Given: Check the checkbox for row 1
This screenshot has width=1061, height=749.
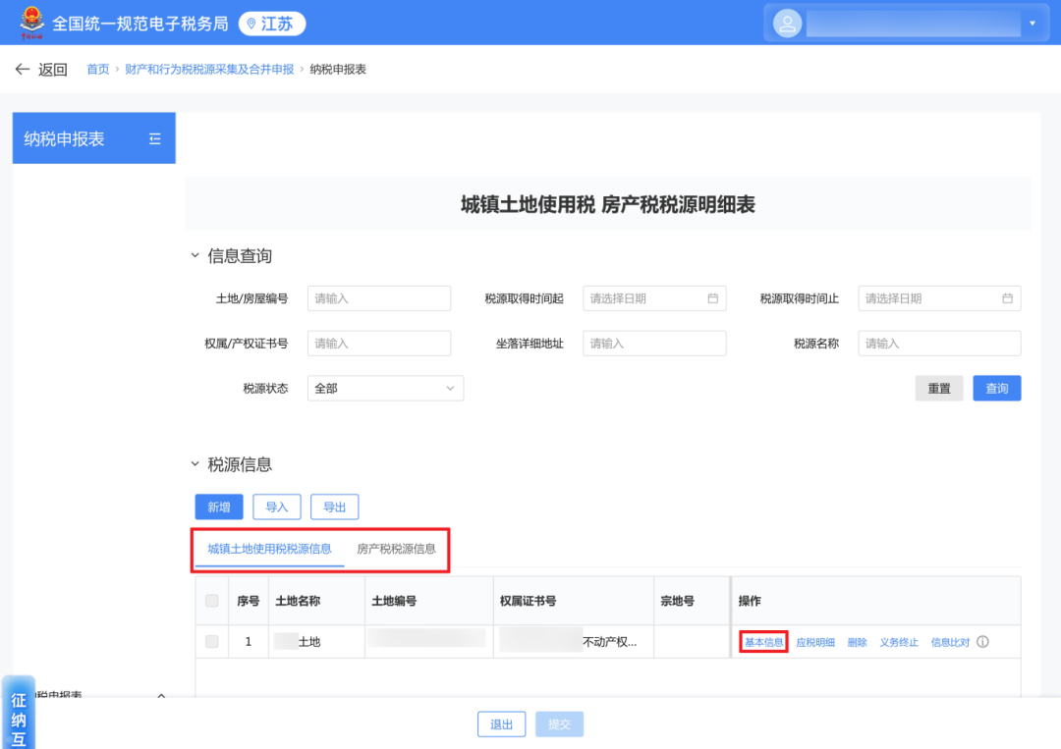Looking at the screenshot, I should click(x=212, y=641).
